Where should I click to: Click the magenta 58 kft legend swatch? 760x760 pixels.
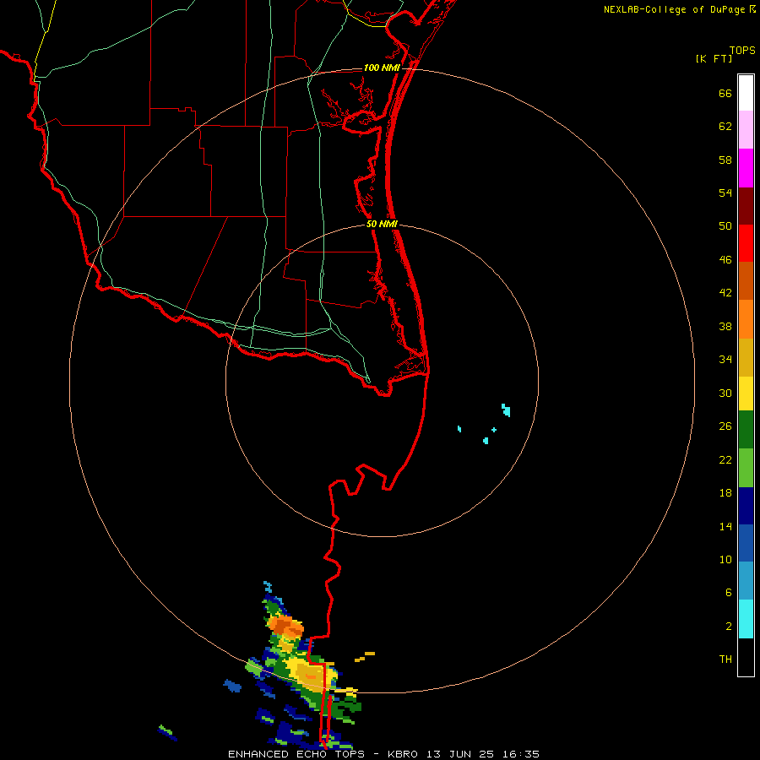(x=746, y=168)
